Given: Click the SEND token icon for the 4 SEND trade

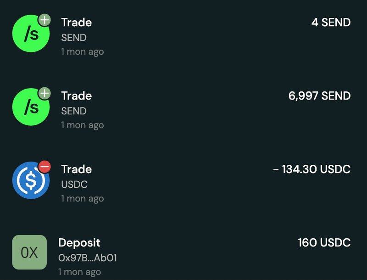Looking at the screenshot, I should tap(30, 34).
